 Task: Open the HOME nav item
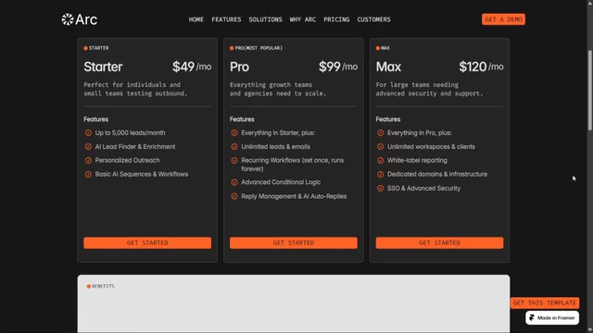196,19
